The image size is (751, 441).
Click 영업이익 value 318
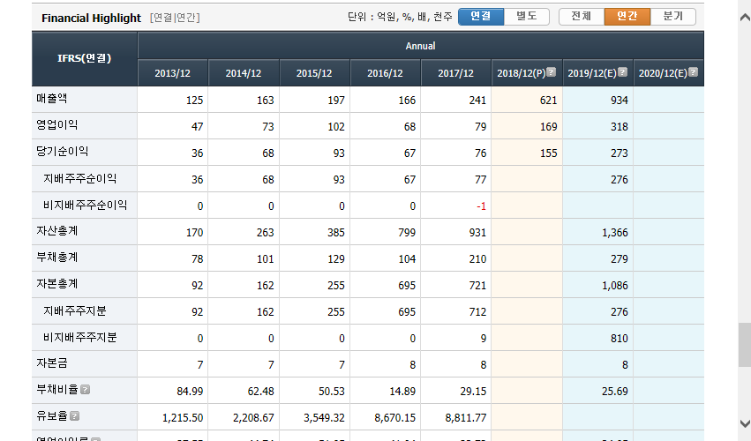[x=620, y=126]
